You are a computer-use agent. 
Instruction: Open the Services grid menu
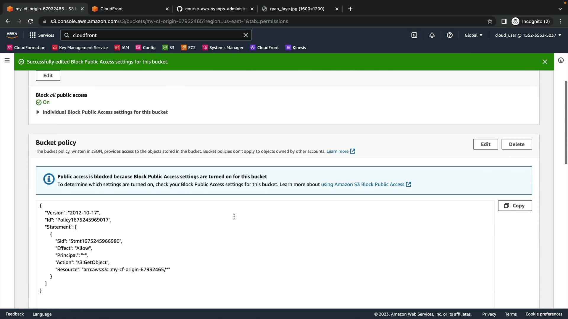(42, 35)
